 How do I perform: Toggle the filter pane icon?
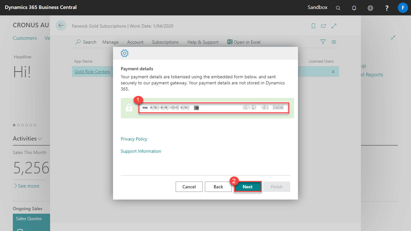[323, 42]
